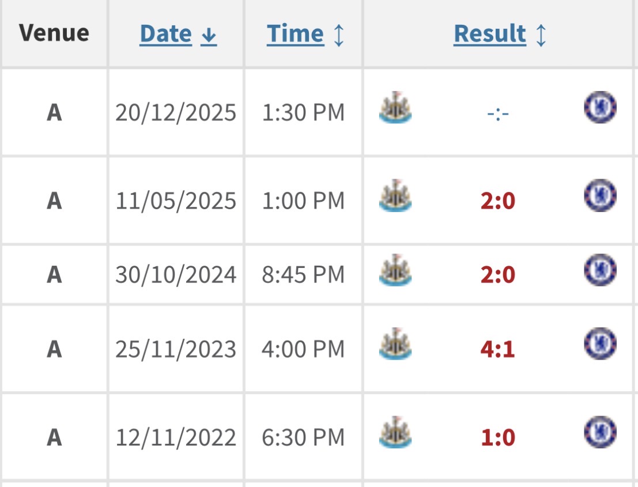Click Newcastle crest in 25/11/2023 row

(x=395, y=344)
